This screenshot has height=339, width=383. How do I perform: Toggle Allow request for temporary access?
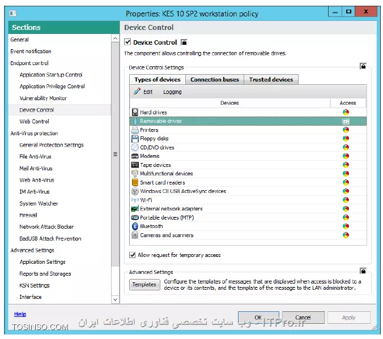pyautogui.click(x=132, y=255)
